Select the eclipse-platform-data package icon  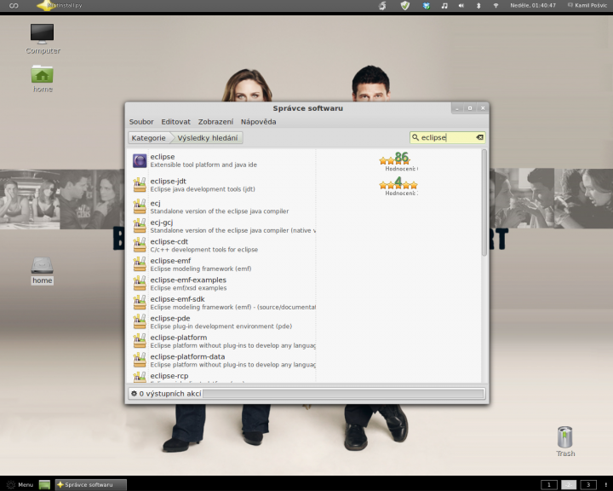[140, 361]
